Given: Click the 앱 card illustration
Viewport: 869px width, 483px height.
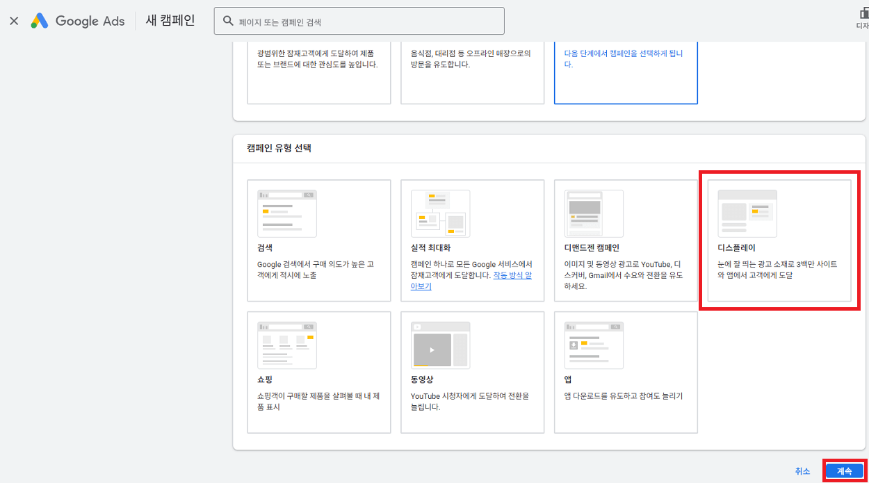Looking at the screenshot, I should tap(594, 345).
